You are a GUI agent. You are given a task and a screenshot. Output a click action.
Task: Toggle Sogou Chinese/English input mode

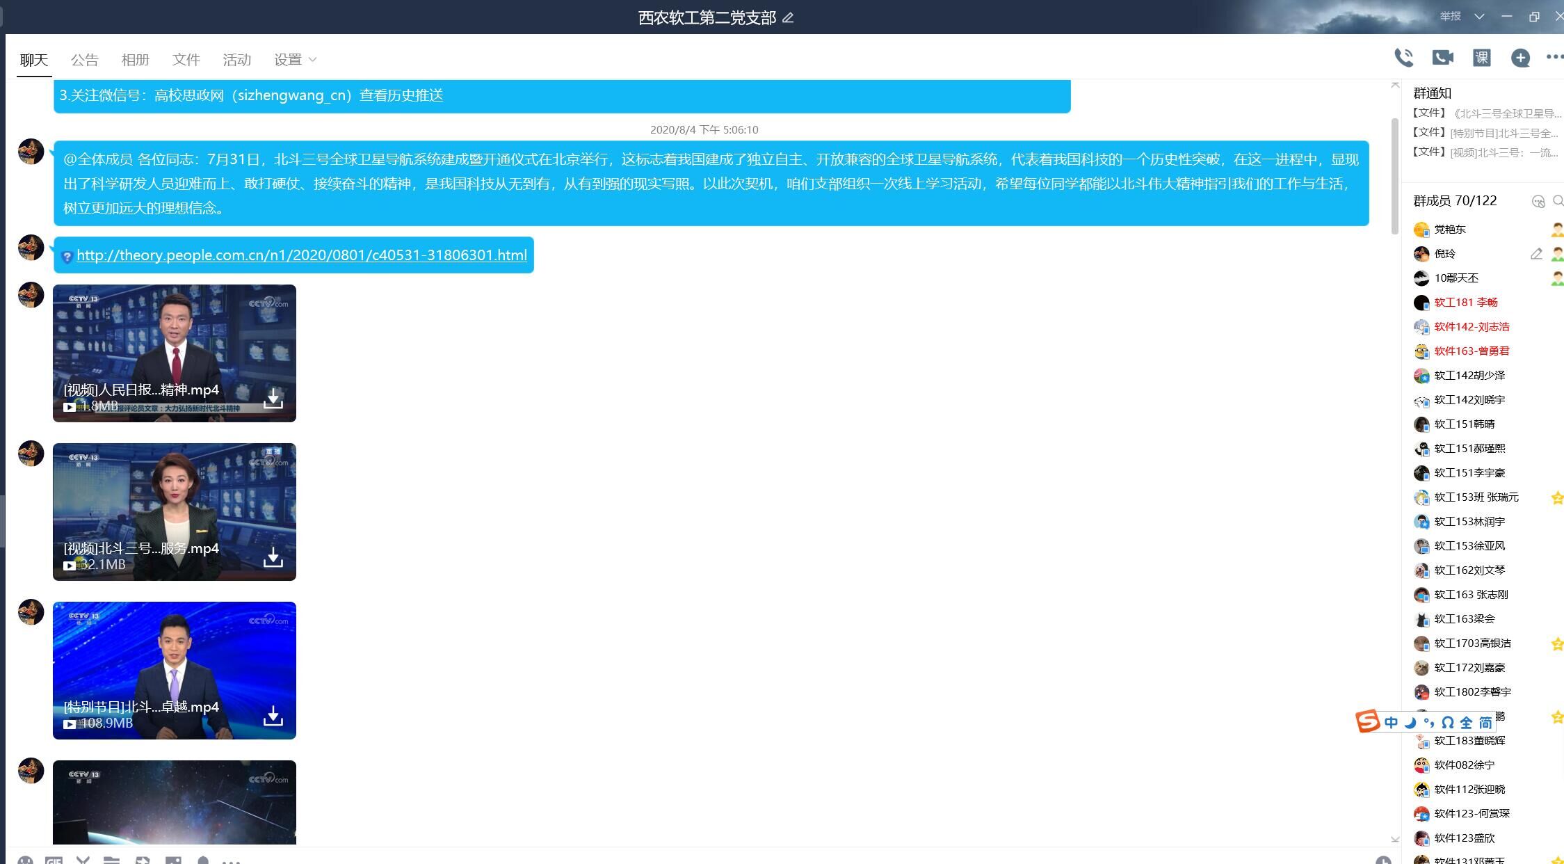click(1391, 722)
